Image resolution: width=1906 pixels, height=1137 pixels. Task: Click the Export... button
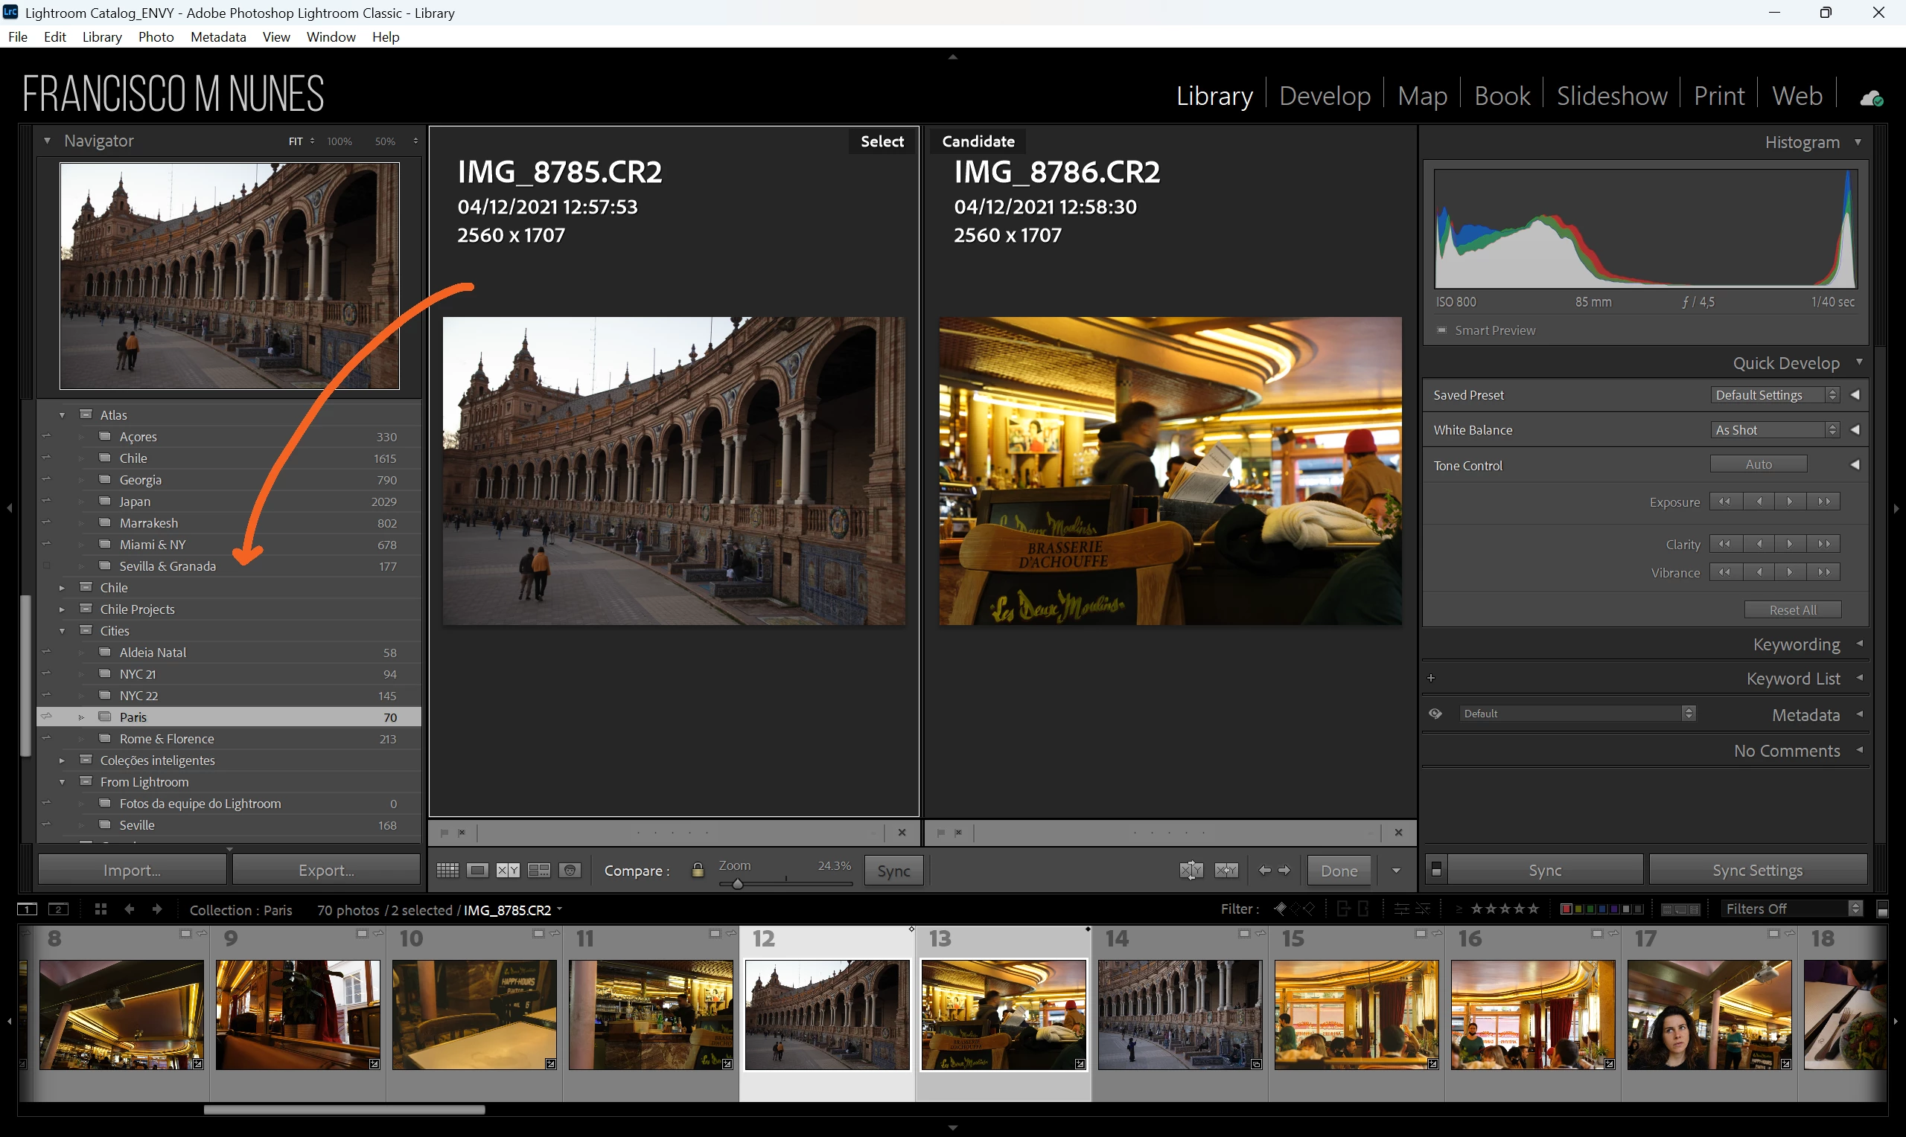pos(325,871)
